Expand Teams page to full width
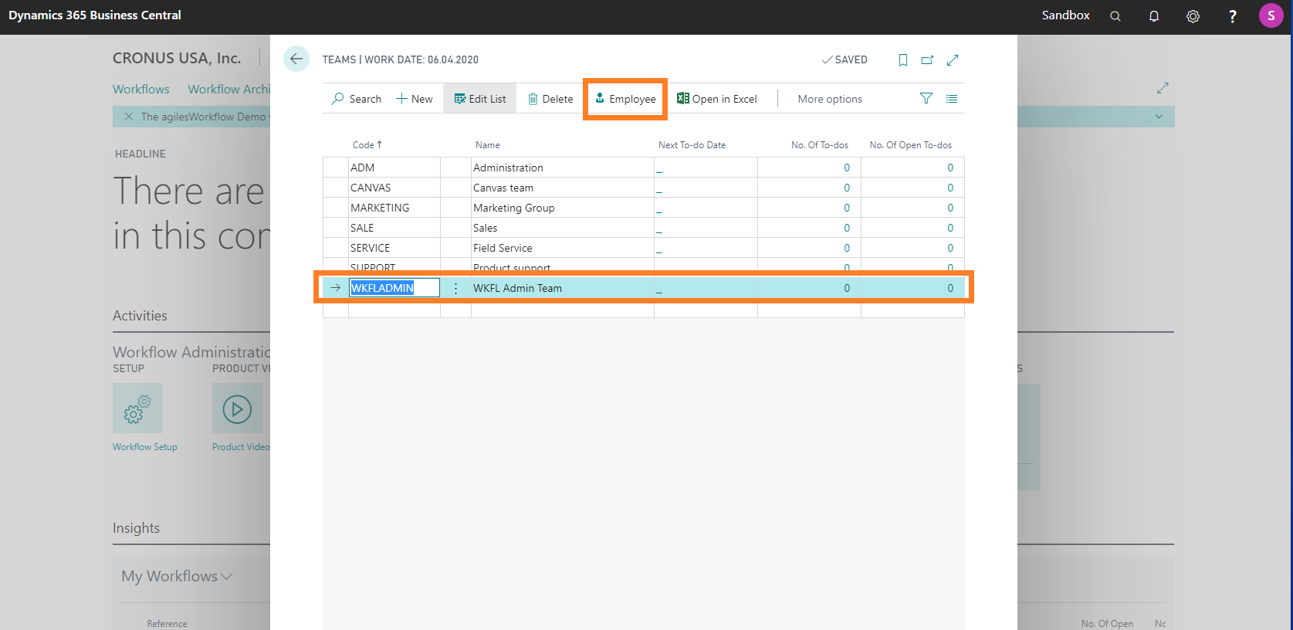1293x630 pixels. pyautogui.click(x=953, y=60)
